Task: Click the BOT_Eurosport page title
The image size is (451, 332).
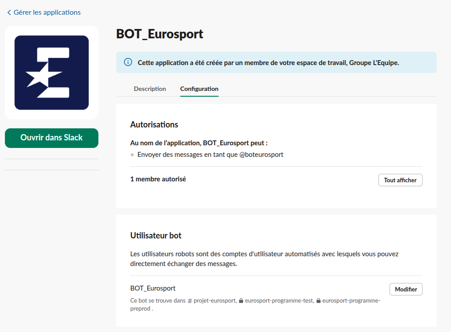Action: [x=159, y=34]
